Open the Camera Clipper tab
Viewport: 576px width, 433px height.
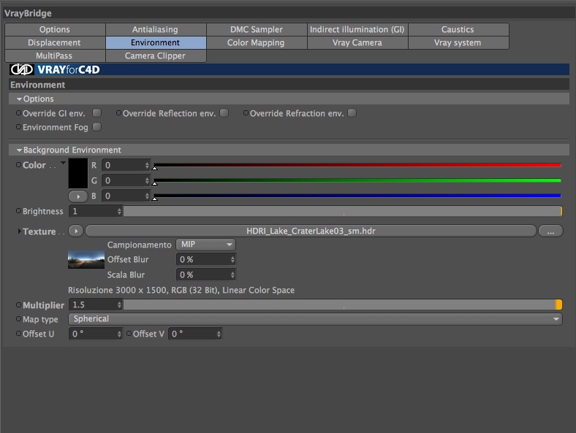(156, 55)
